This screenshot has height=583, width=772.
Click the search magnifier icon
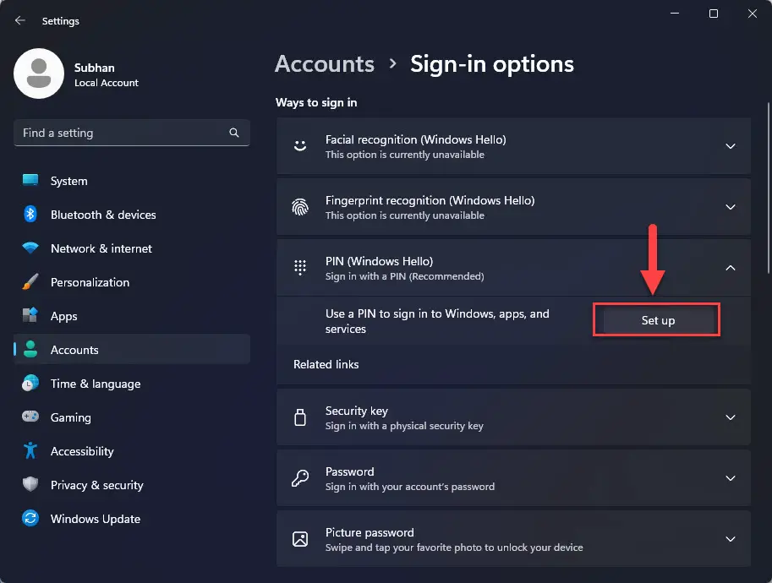(x=234, y=133)
